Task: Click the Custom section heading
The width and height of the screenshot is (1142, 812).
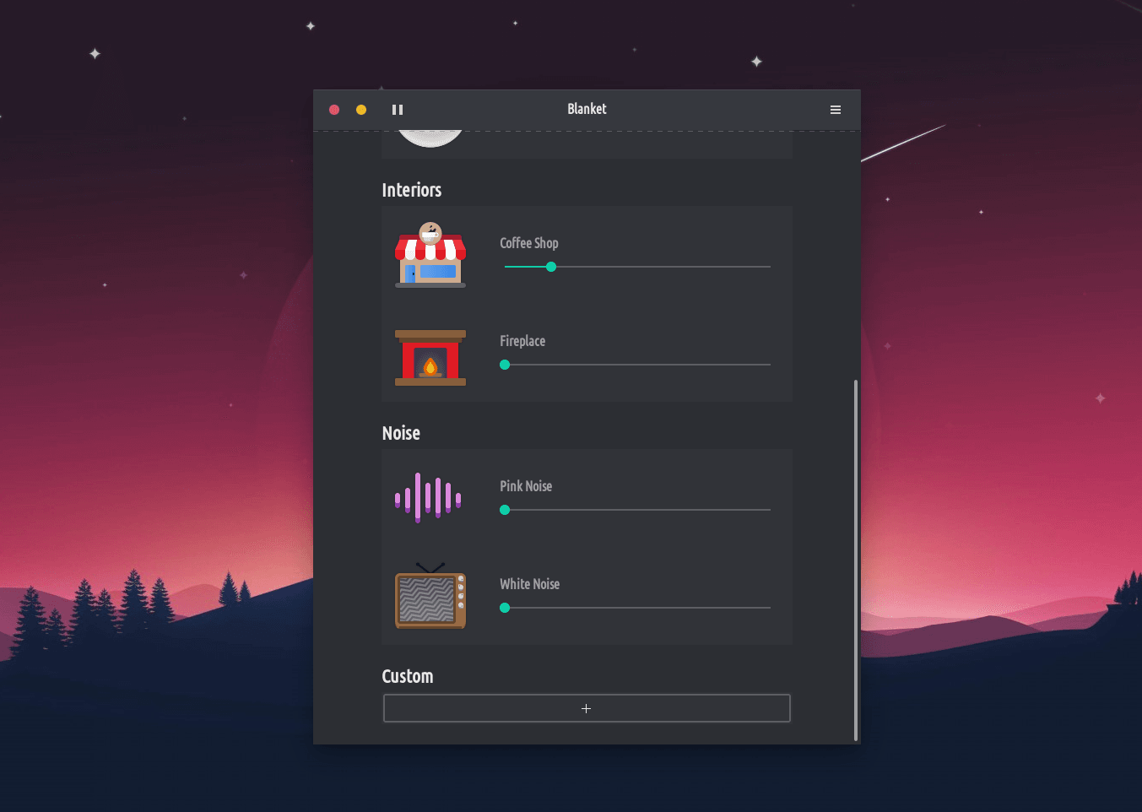Action: (x=408, y=676)
